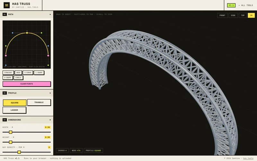Switch to the 3D view

point(251,15)
